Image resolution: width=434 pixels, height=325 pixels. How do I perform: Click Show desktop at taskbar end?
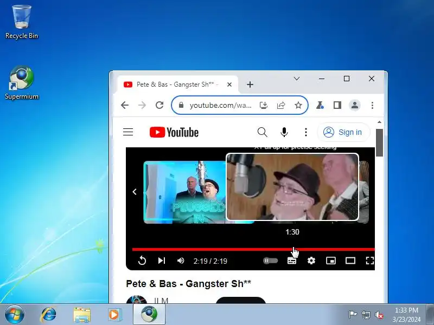(430, 315)
